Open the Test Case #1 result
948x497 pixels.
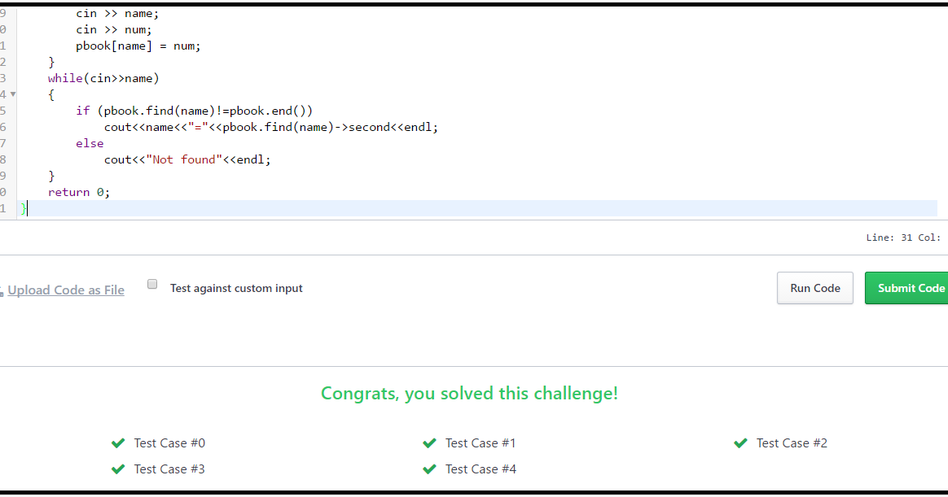tap(481, 443)
